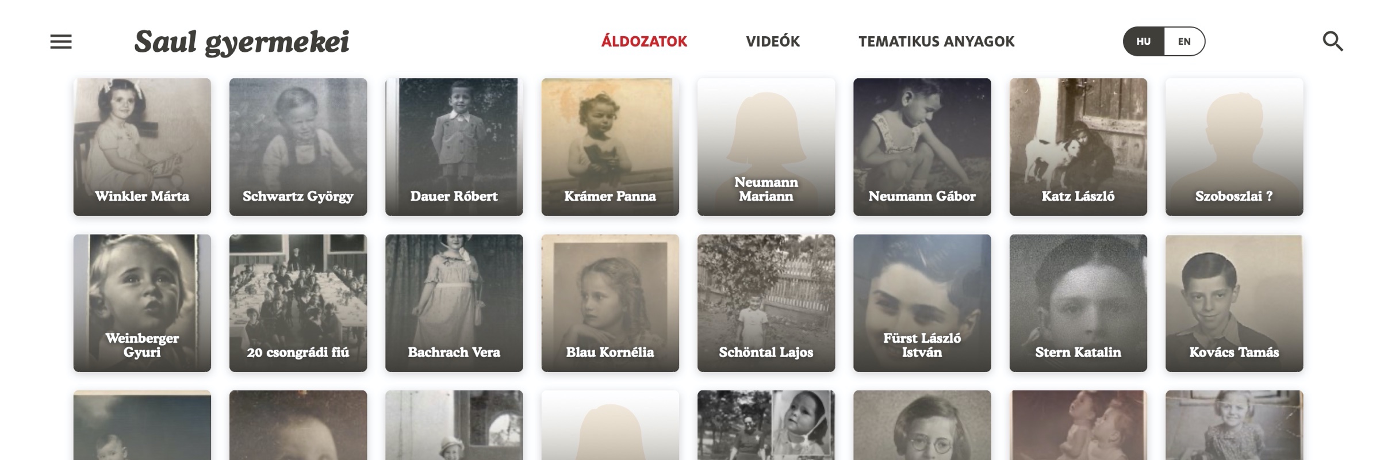View the 20 csongrádi fiú group photo
This screenshot has width=1380, height=460.
click(x=298, y=303)
